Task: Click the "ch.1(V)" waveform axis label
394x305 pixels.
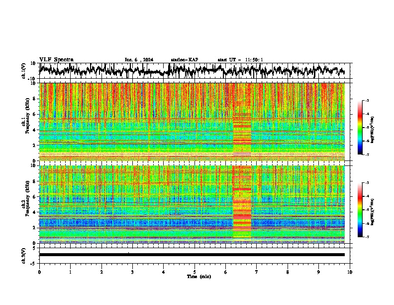Action: pyautogui.click(x=24, y=71)
